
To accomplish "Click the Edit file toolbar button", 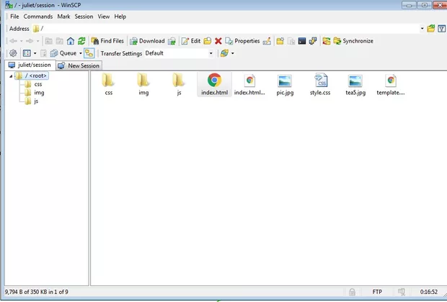I will tap(191, 41).
